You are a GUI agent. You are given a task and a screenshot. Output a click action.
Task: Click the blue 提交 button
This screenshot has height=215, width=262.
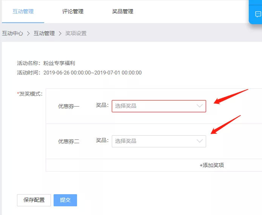coord(65,200)
